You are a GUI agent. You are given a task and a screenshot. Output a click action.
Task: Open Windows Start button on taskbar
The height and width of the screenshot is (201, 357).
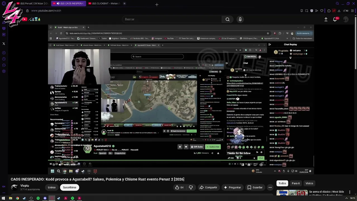point(3,198)
